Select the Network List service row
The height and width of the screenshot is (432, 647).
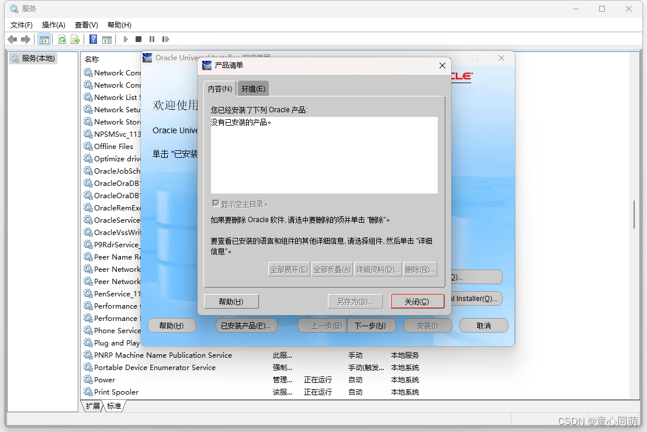click(117, 98)
